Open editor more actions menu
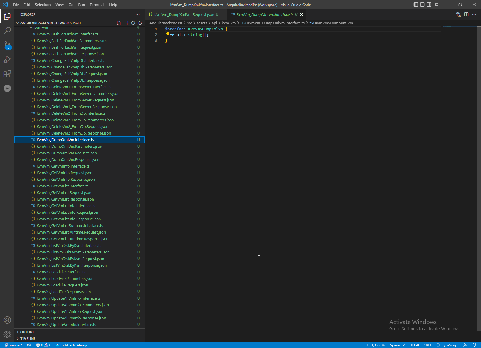 point(474,14)
